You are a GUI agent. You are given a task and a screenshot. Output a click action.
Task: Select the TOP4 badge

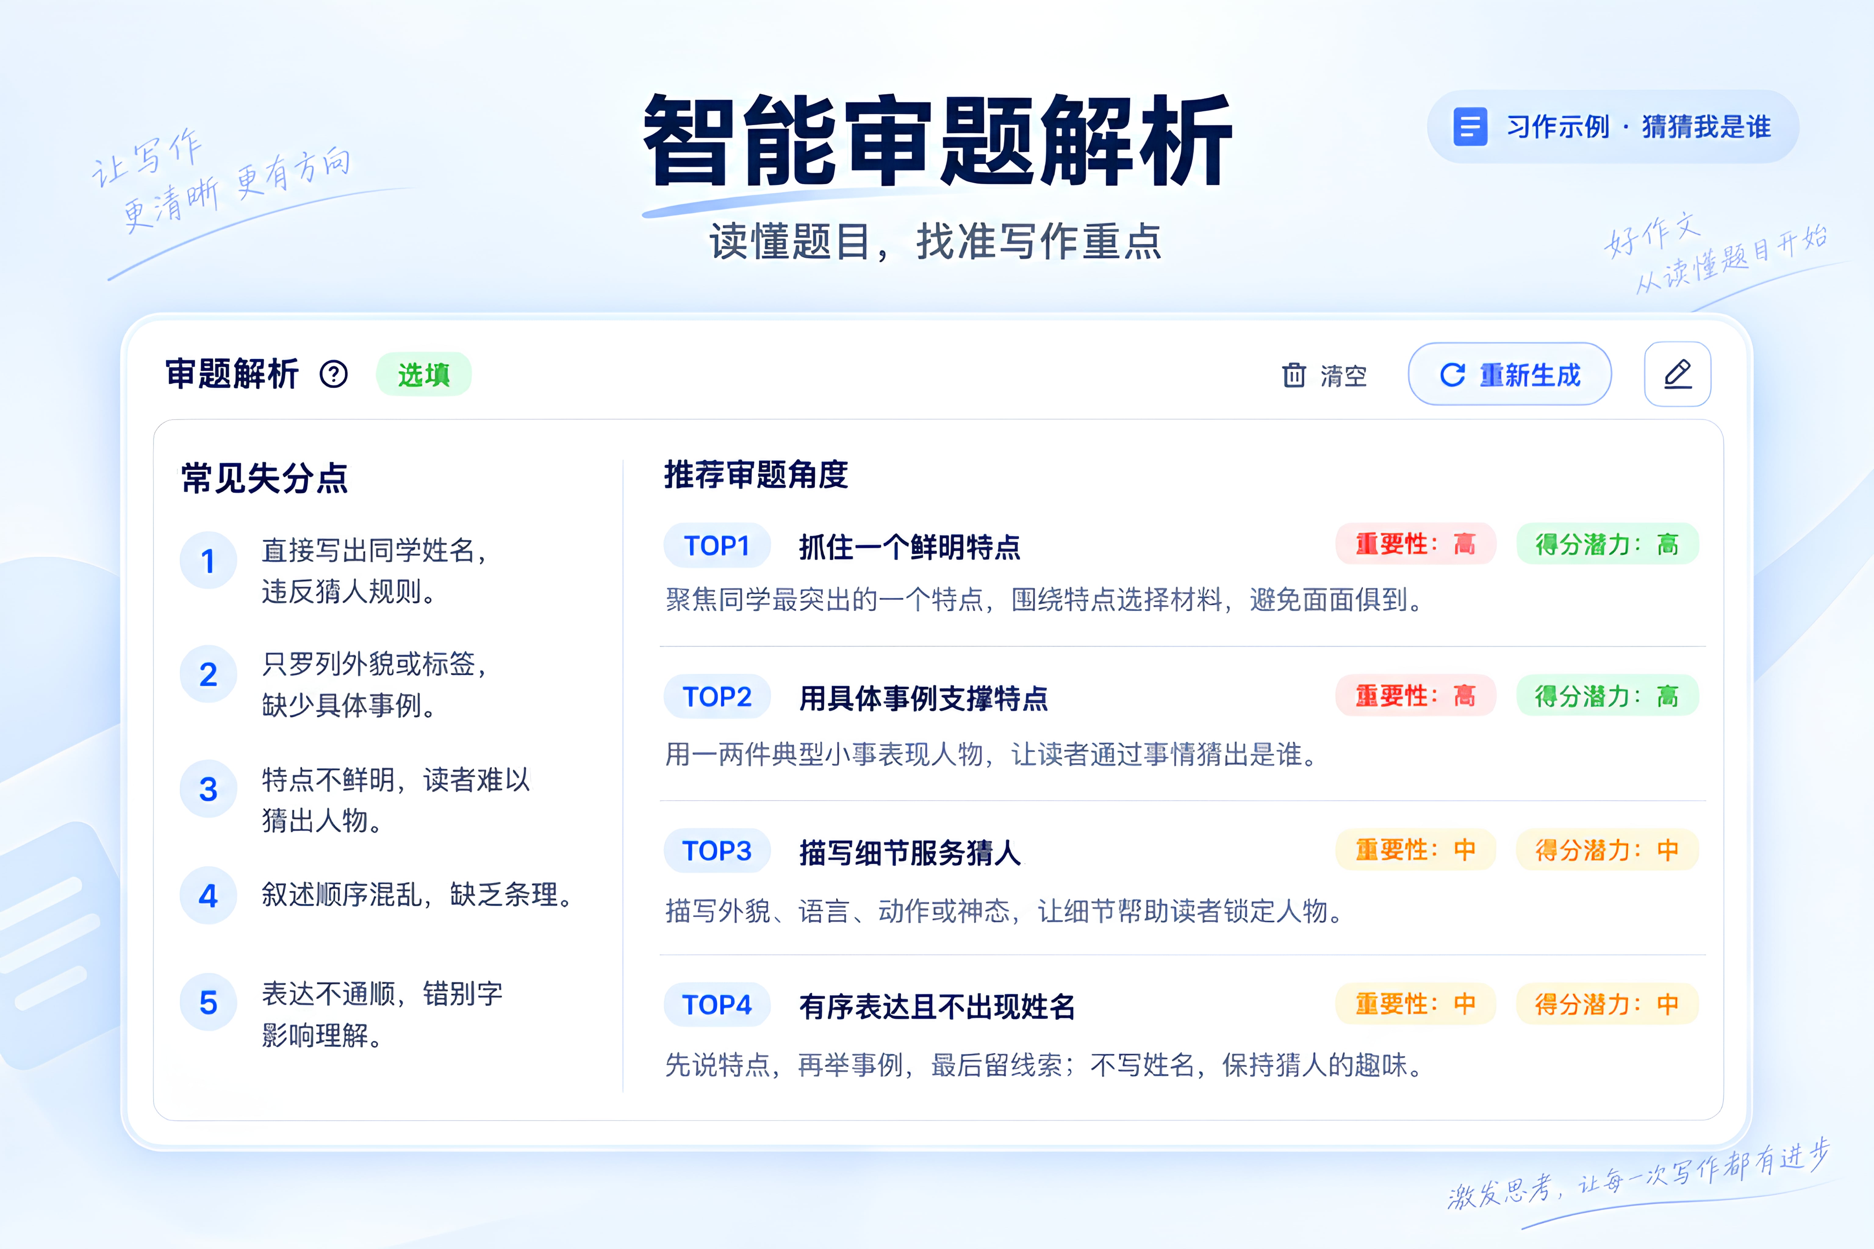click(x=717, y=1004)
